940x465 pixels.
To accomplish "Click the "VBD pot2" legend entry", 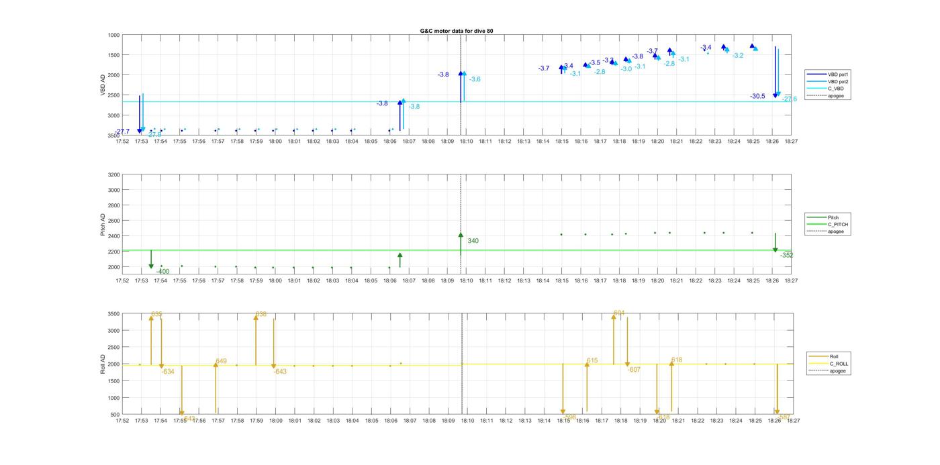I will coord(827,81).
